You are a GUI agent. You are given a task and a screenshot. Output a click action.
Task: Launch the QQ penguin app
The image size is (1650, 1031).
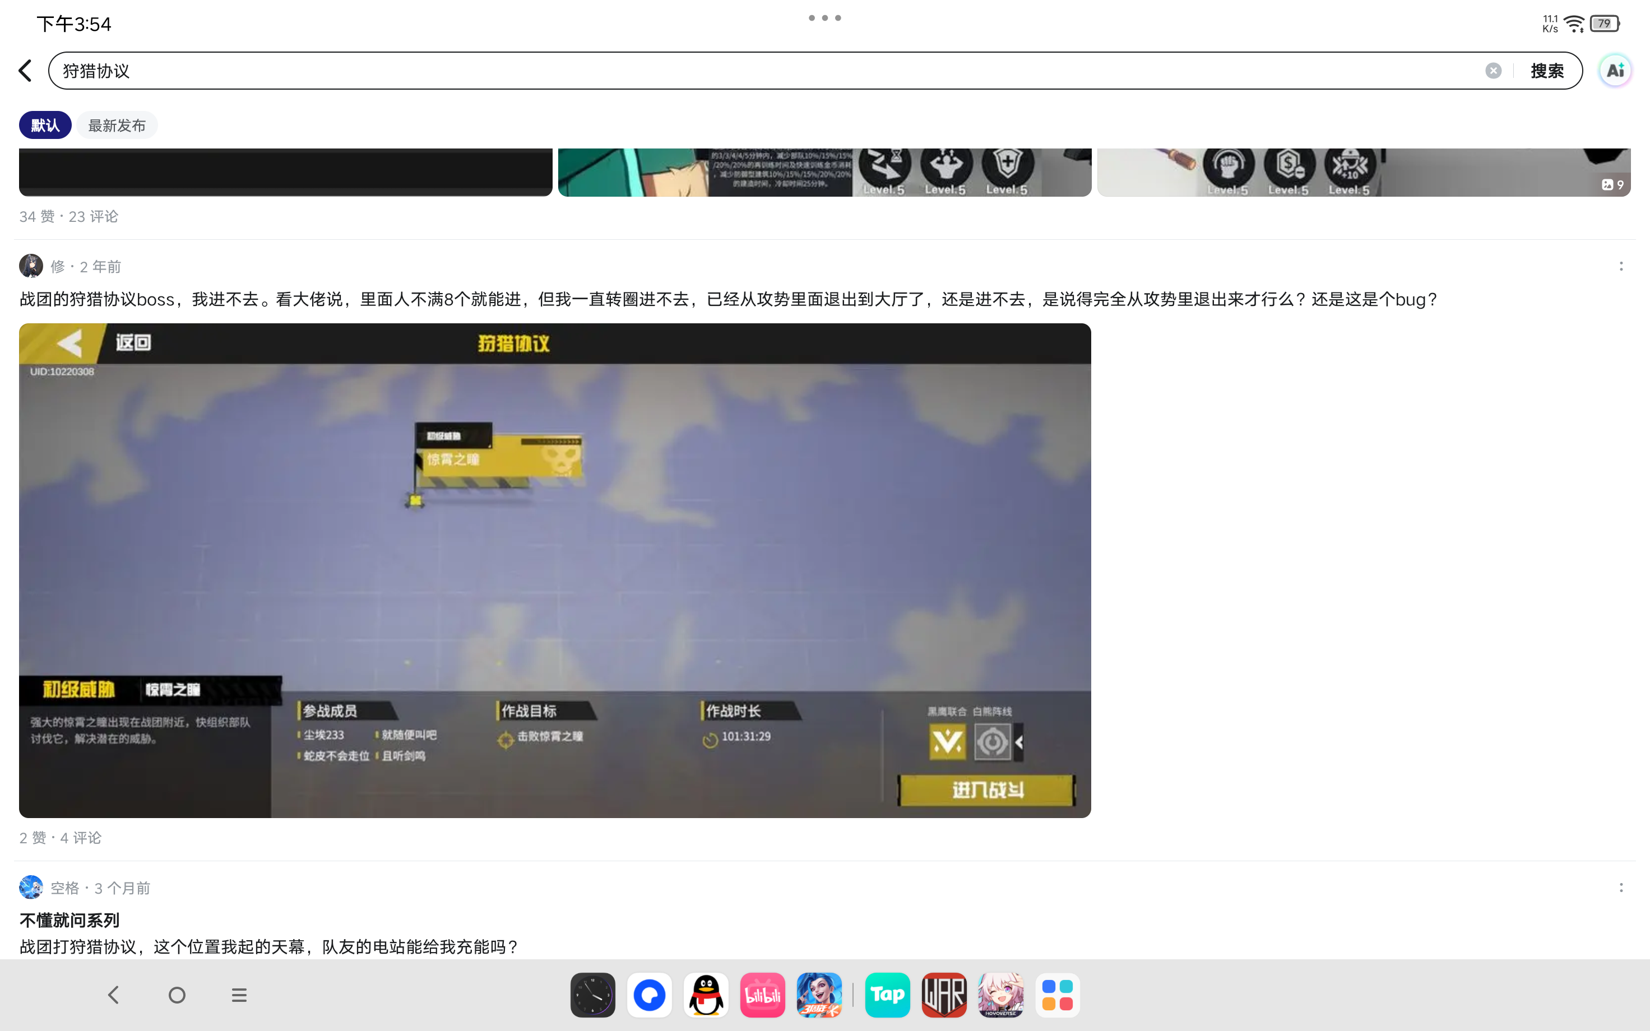click(706, 995)
